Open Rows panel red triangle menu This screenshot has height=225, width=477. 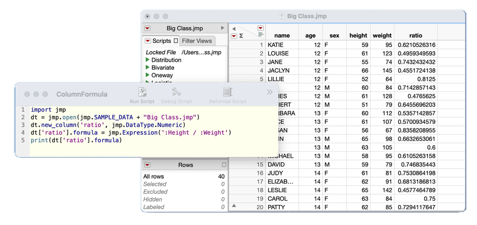tap(148, 165)
